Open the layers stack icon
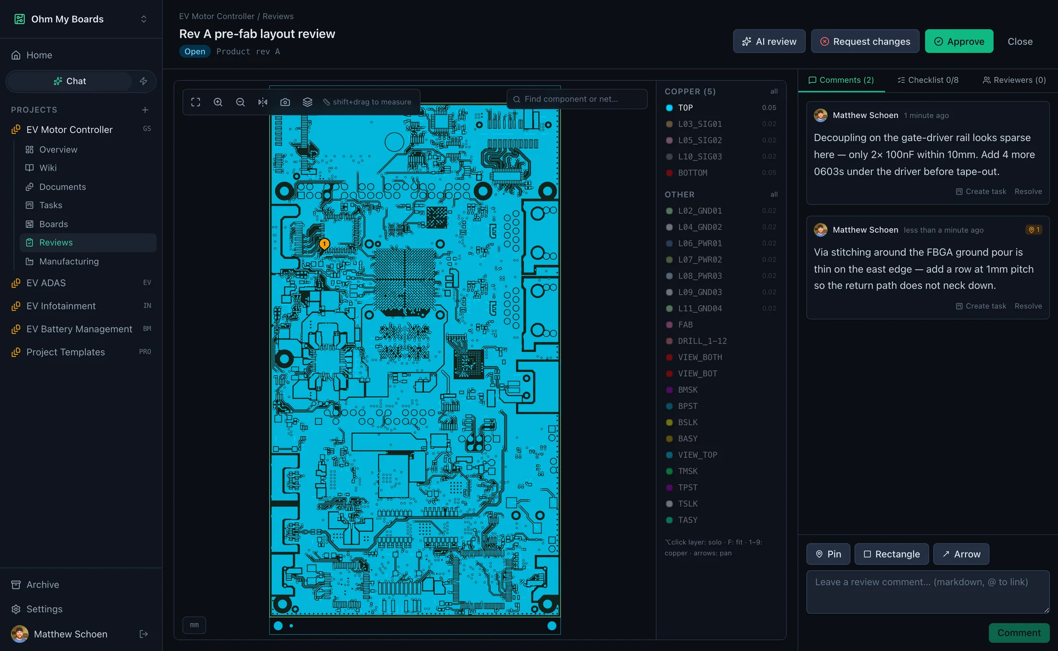 (x=307, y=102)
